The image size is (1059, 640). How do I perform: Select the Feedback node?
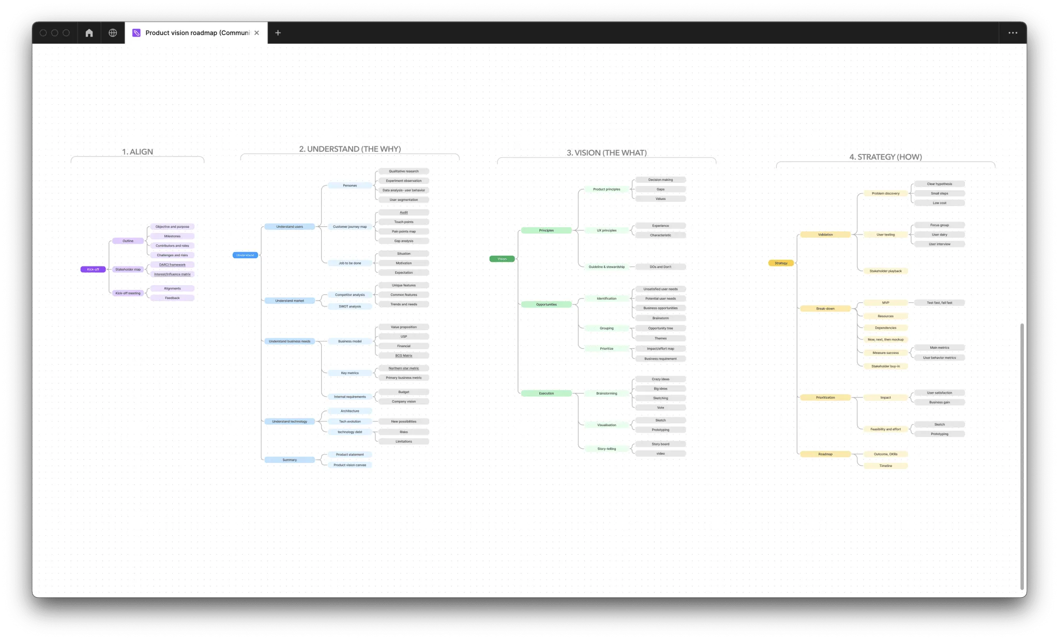point(172,298)
